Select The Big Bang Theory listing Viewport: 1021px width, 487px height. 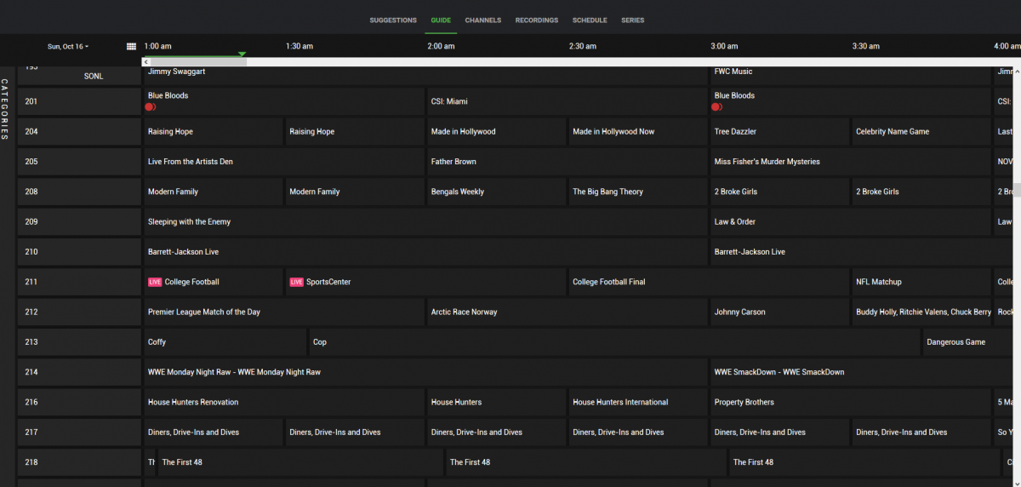click(x=607, y=192)
